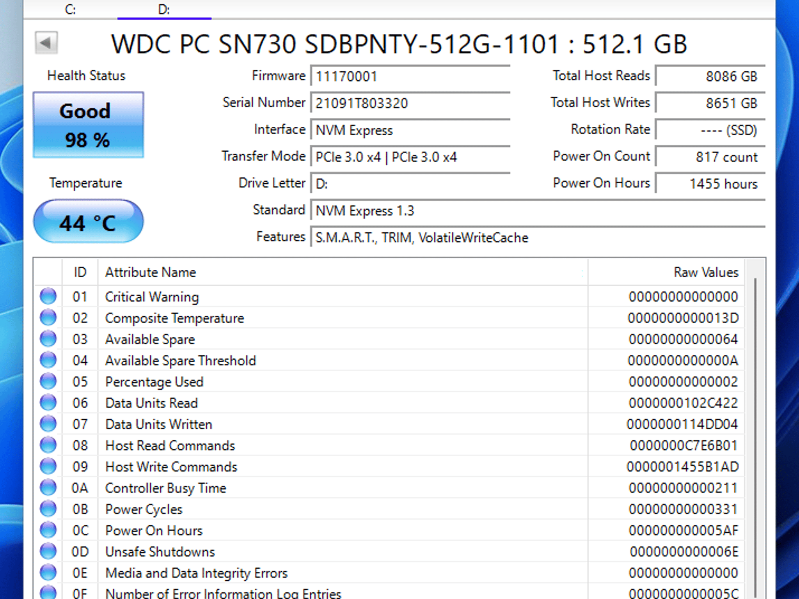
Task: Click status icon for Available Spare Threshold
Action: [x=48, y=360]
